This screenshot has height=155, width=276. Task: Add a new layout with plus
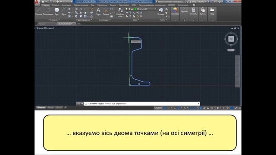[x=65, y=107]
